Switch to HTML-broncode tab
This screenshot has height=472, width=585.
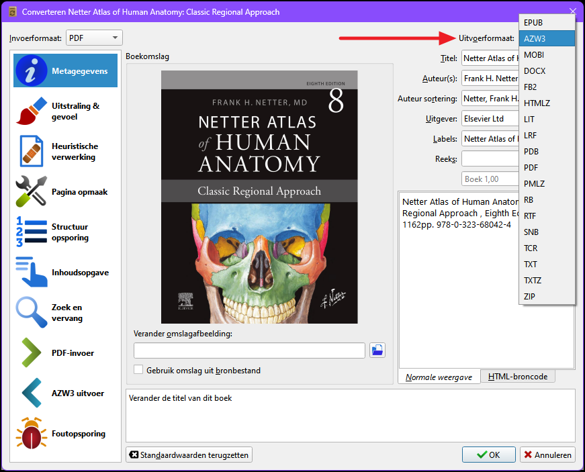pos(517,377)
